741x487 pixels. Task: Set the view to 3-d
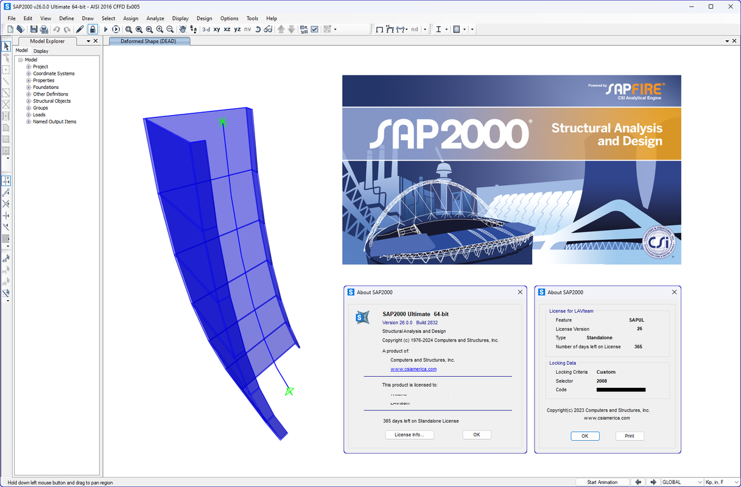pyautogui.click(x=206, y=29)
